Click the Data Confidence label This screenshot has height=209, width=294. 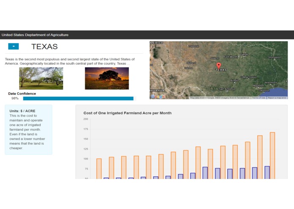click(x=22, y=93)
